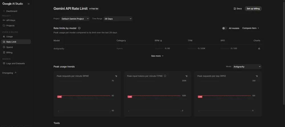285x127 pixels.
Task: Click the Peak usage trends heading
Action: (x=64, y=67)
